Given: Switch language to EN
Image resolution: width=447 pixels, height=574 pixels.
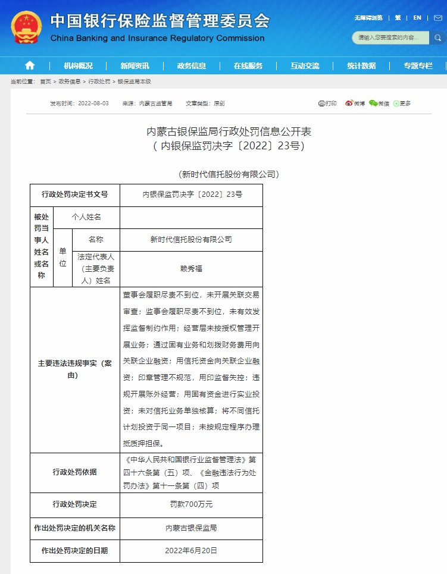Looking at the screenshot, I should pos(417,18).
